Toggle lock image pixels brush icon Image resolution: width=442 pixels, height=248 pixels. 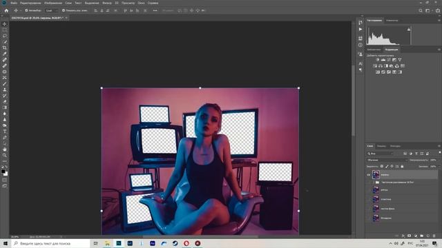[387, 167]
